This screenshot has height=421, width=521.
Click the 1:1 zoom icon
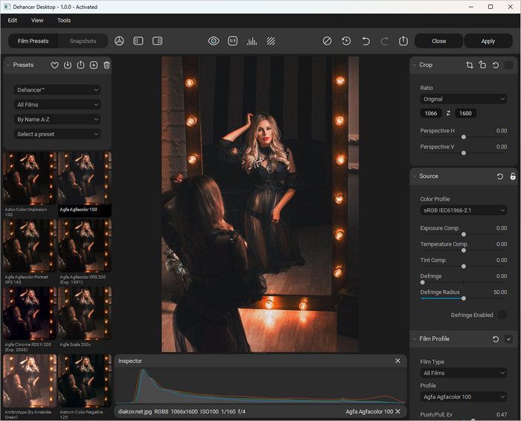[233, 41]
